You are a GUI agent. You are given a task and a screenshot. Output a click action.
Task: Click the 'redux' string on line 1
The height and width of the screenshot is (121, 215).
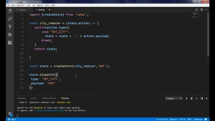click(81, 14)
